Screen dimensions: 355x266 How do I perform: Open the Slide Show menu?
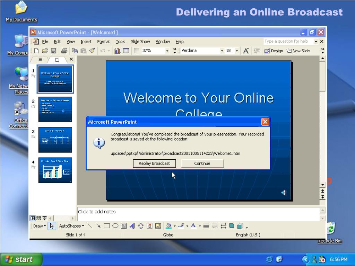[140, 42]
